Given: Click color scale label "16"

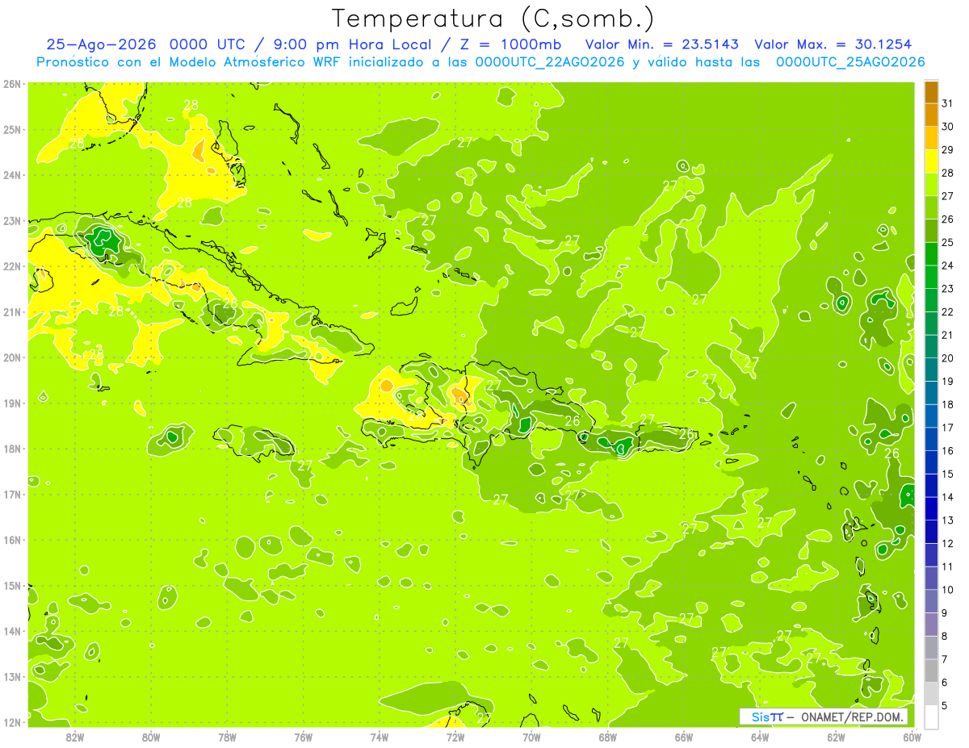Looking at the screenshot, I should pos(947,451).
